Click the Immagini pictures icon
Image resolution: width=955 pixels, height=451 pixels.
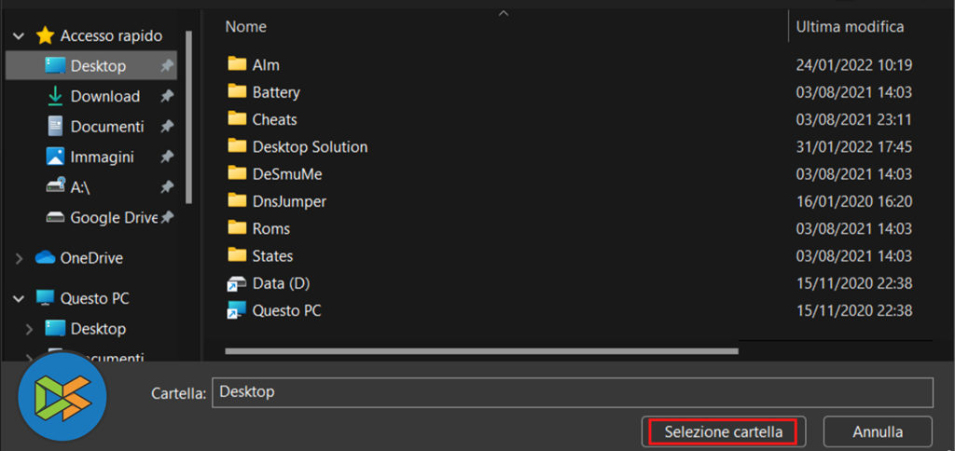tap(55, 157)
